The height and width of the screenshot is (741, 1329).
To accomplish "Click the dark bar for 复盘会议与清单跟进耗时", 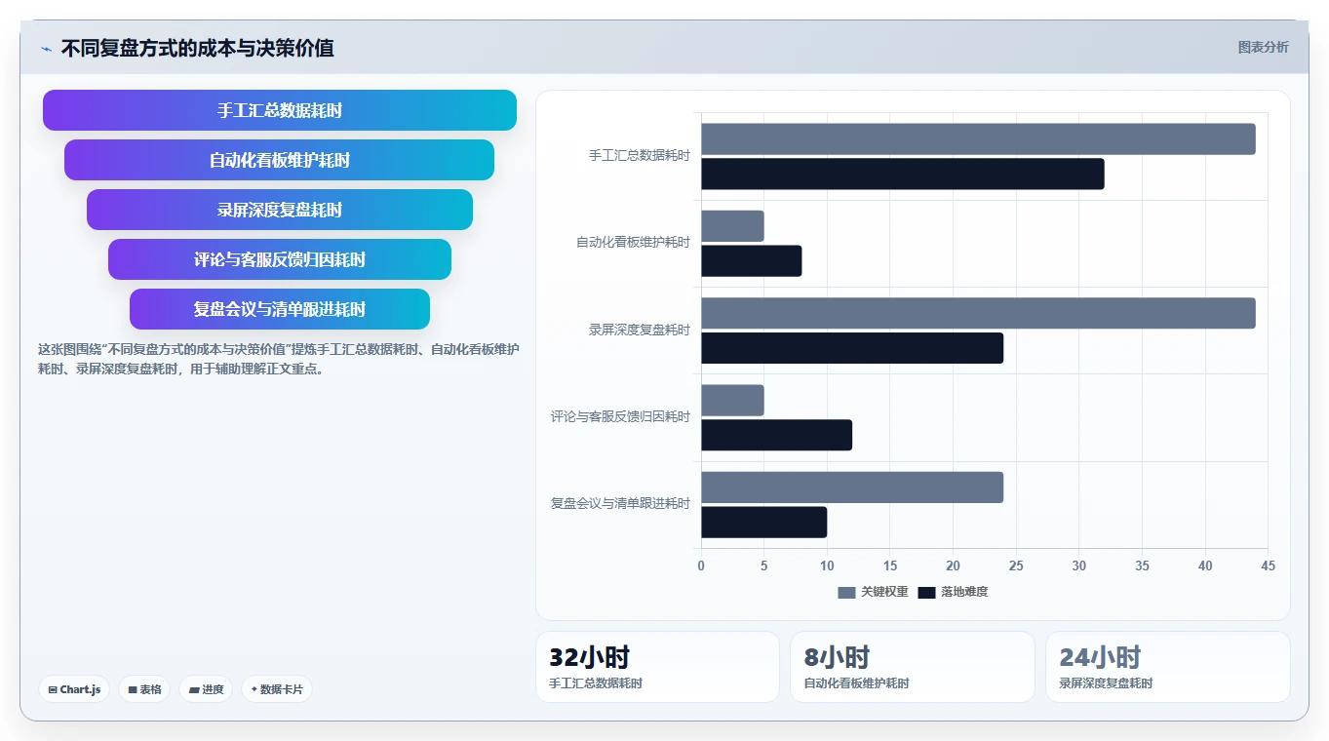I will pyautogui.click(x=764, y=523).
